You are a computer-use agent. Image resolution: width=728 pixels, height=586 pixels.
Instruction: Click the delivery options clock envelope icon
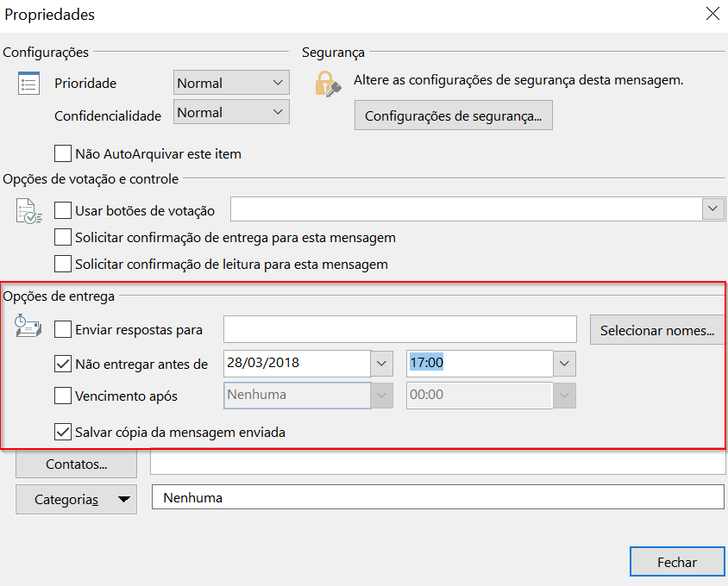pos(28,326)
